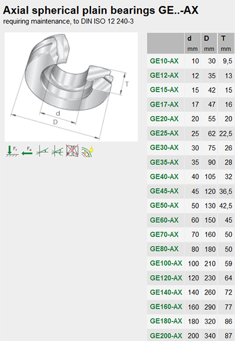Open the GE12-AX product link
Screen dimensions: 235x341
[x=164, y=75]
